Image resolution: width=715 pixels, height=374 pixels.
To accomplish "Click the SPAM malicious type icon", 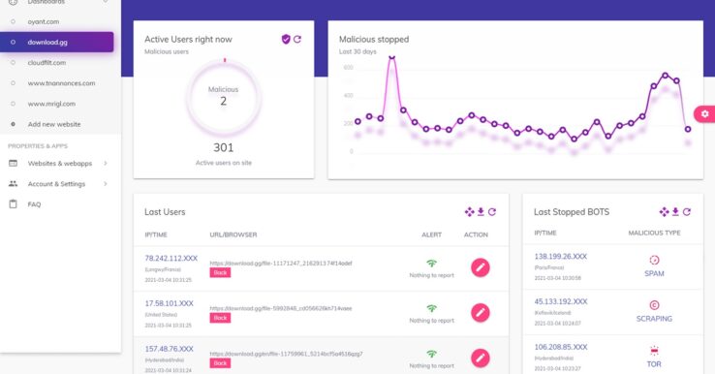I will point(654,260).
